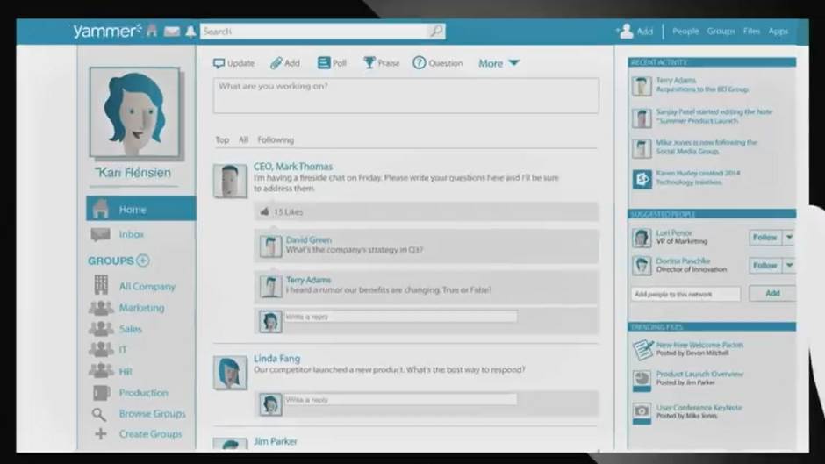The image size is (825, 464).
Task: Select the Question post type icon
Action: (x=420, y=63)
